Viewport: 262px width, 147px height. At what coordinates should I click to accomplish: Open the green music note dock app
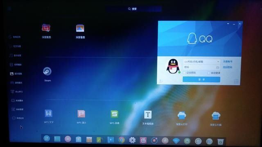[99, 140]
